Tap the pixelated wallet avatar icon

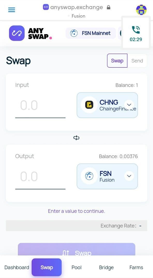click(x=141, y=10)
